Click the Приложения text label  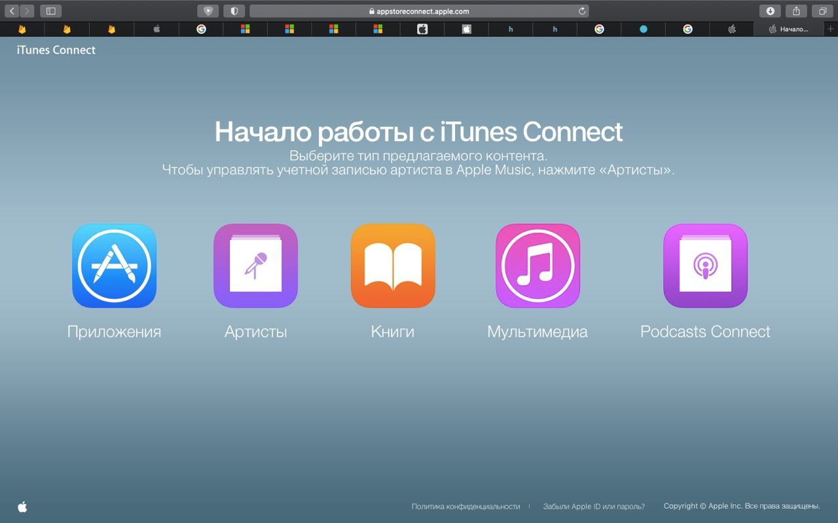tap(114, 332)
